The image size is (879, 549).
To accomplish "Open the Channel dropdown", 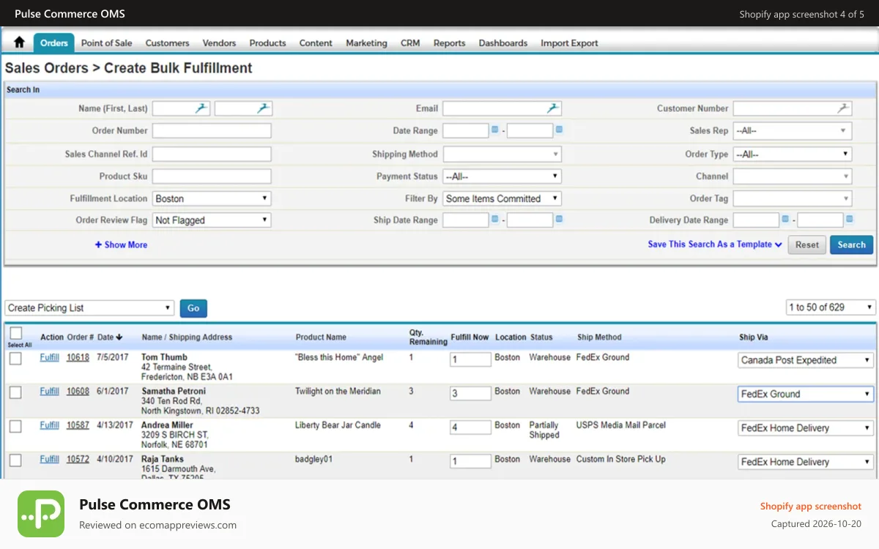I will click(792, 176).
